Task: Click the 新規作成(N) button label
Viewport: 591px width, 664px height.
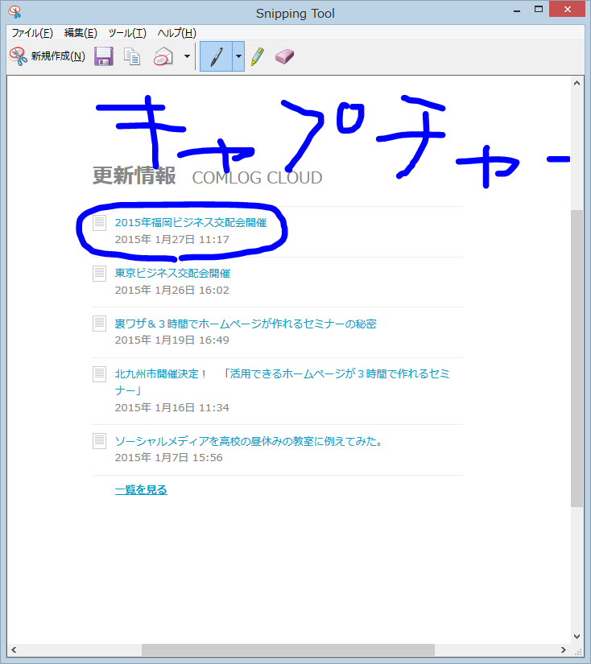Action: 58,56
